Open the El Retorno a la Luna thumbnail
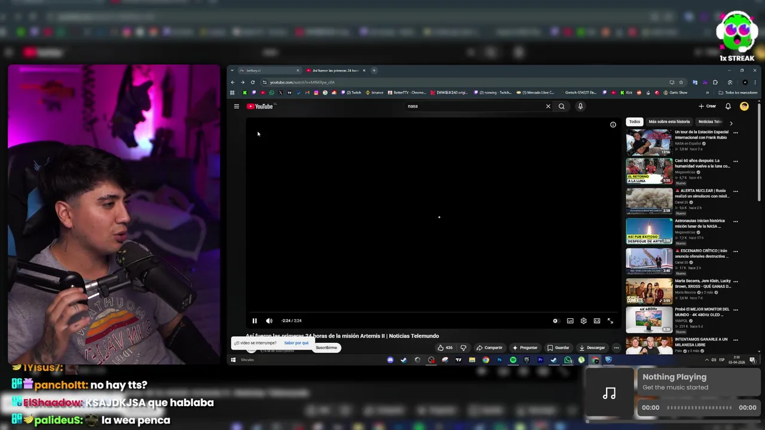Image resolution: width=765 pixels, height=430 pixels. 649,171
